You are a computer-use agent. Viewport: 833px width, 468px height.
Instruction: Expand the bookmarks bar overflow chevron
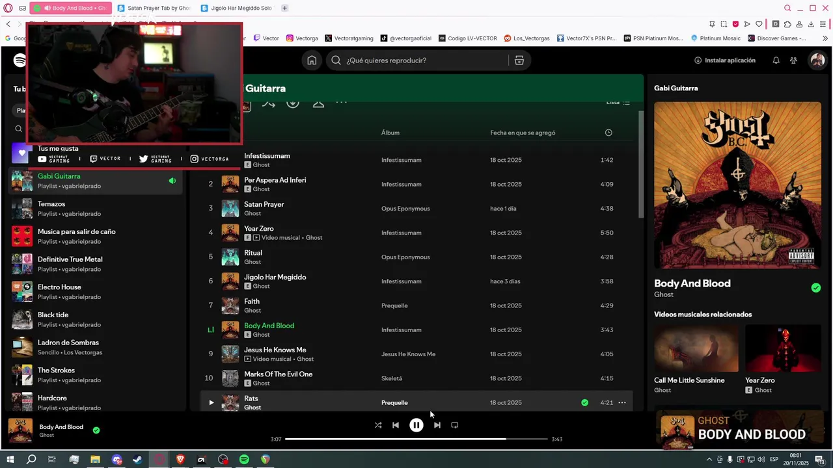tap(825, 38)
